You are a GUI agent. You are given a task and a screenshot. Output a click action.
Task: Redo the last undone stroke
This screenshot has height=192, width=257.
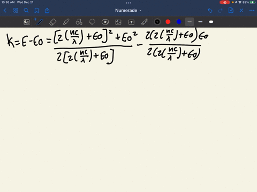(x=221, y=11)
